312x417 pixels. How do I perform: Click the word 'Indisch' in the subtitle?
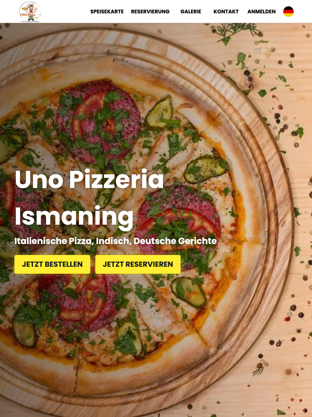(114, 241)
